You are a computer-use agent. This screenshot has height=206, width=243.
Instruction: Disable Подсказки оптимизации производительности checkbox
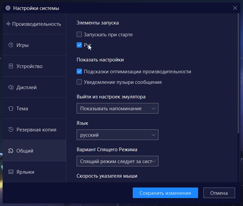[x=79, y=71]
